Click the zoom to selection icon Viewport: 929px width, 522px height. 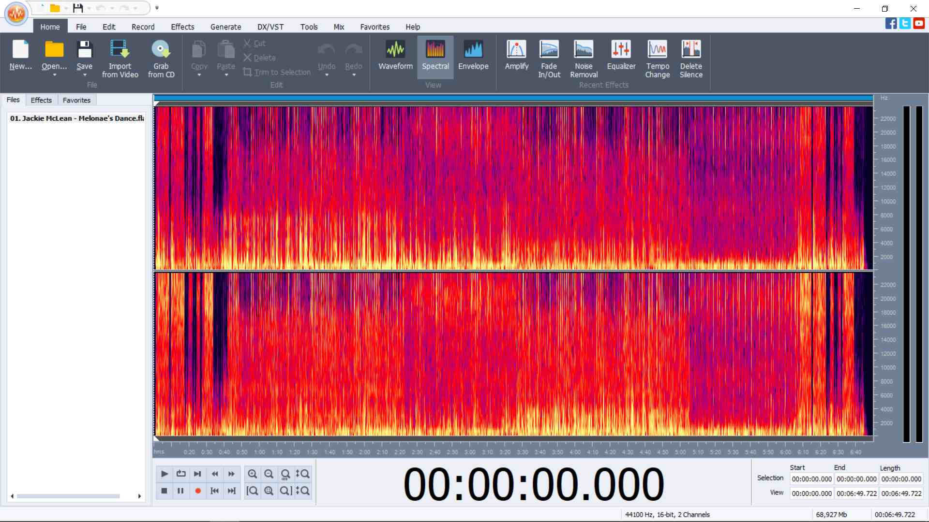[269, 491]
